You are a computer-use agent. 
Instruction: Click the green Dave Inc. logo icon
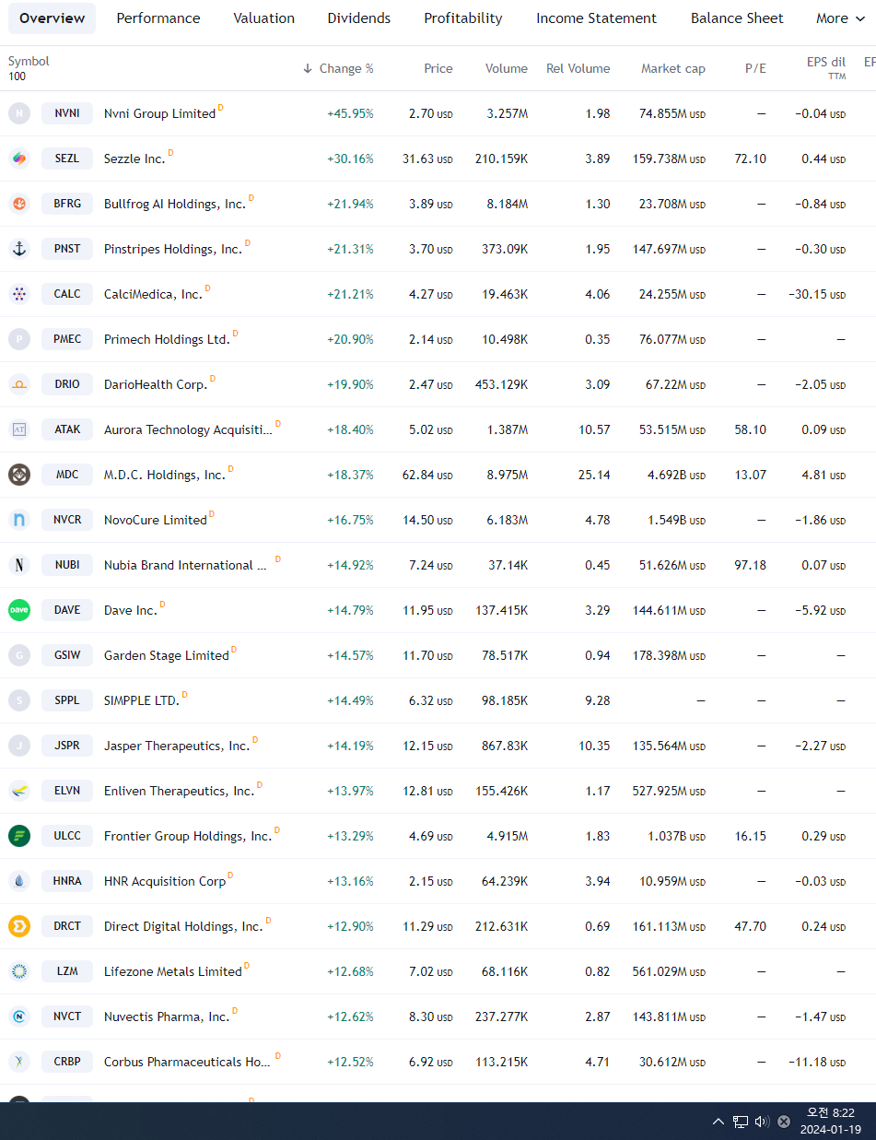[x=19, y=610]
